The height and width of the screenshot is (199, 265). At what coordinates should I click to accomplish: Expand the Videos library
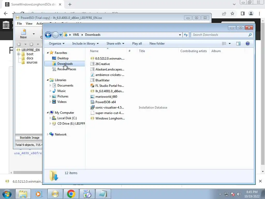pos(50,102)
